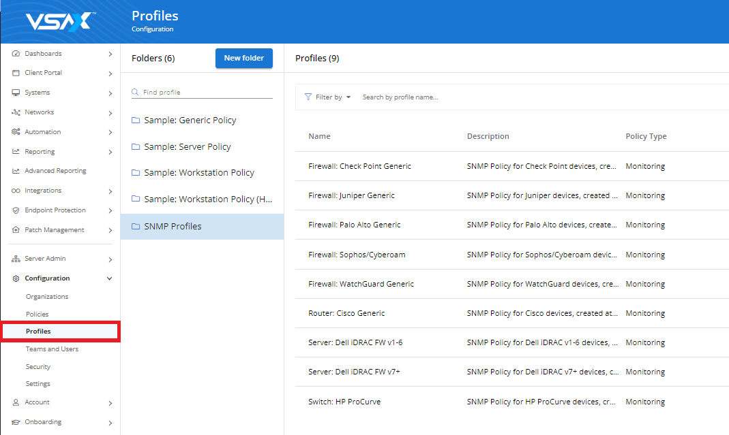Viewport: 729px width, 435px height.
Task: Open Firewall: WatchGuard Generic profile
Action: pyautogui.click(x=361, y=284)
